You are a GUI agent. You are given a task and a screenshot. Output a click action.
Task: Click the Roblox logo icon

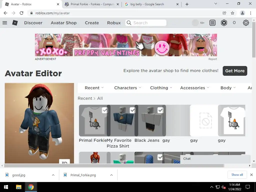click(x=15, y=23)
